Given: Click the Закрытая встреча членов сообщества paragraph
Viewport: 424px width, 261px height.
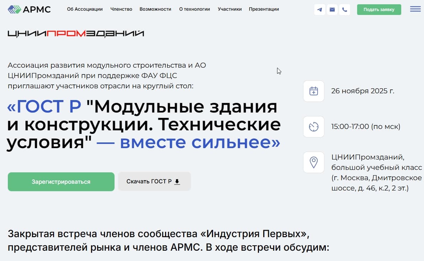Looking at the screenshot, I should tap(169, 240).
